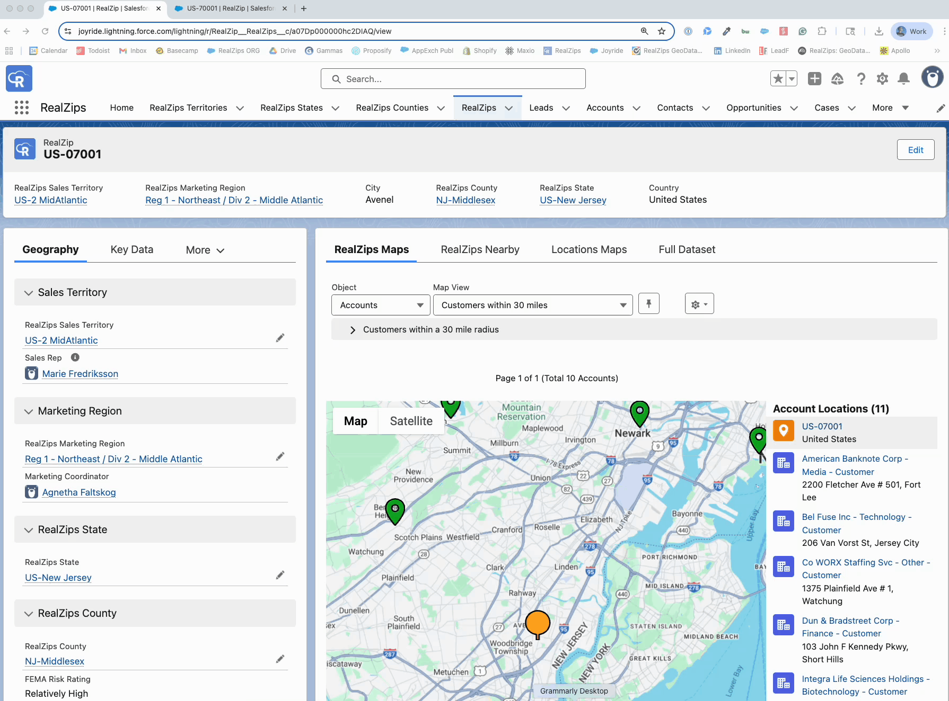
Task: Open new browser tab plus button
Action: [x=304, y=8]
